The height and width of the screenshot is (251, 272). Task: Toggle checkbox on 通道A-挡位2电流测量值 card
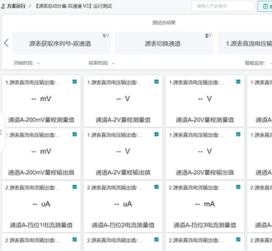point(156,187)
